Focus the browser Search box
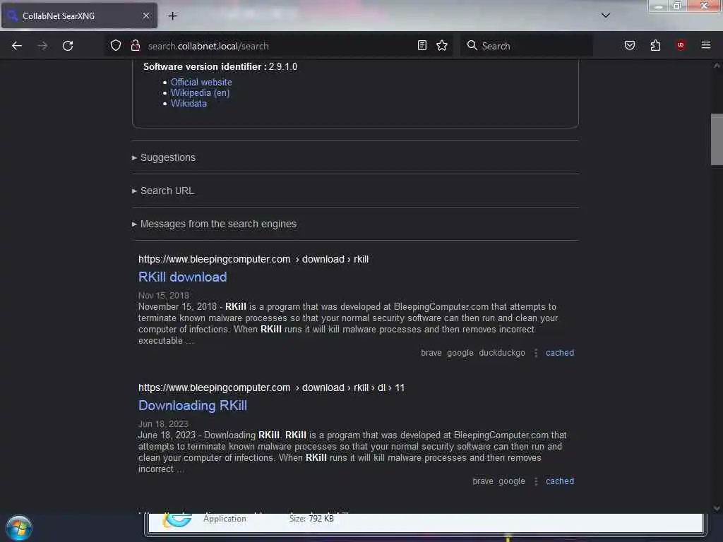The width and height of the screenshot is (723, 542). pyautogui.click(x=527, y=46)
